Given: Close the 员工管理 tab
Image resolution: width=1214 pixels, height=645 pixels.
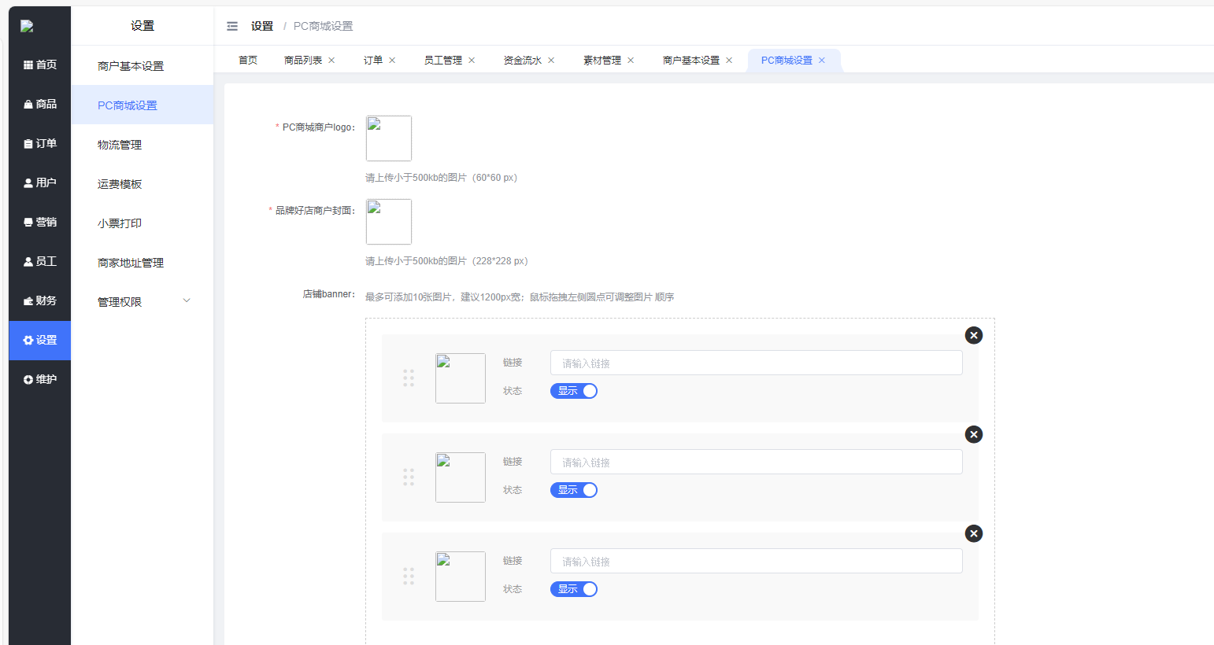Looking at the screenshot, I should click(x=472, y=61).
